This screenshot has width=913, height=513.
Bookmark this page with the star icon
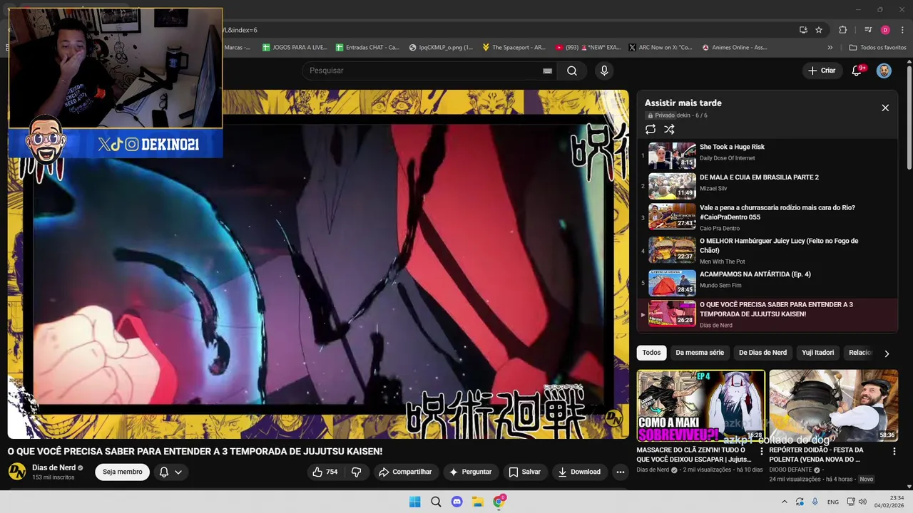[819, 30]
